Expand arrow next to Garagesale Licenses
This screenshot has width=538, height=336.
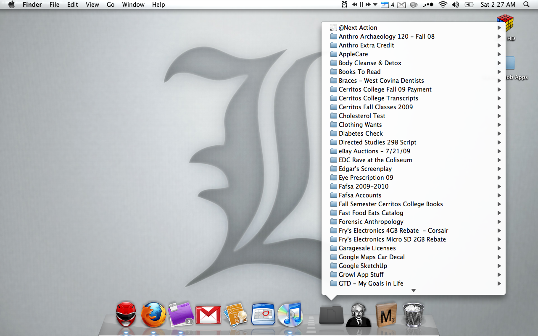(x=499, y=248)
